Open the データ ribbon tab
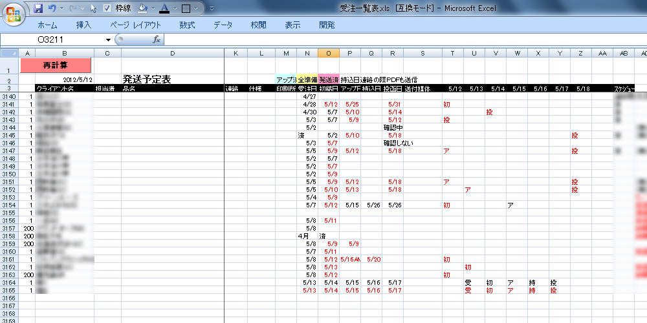The width and height of the screenshot is (647, 323). pyautogui.click(x=223, y=25)
